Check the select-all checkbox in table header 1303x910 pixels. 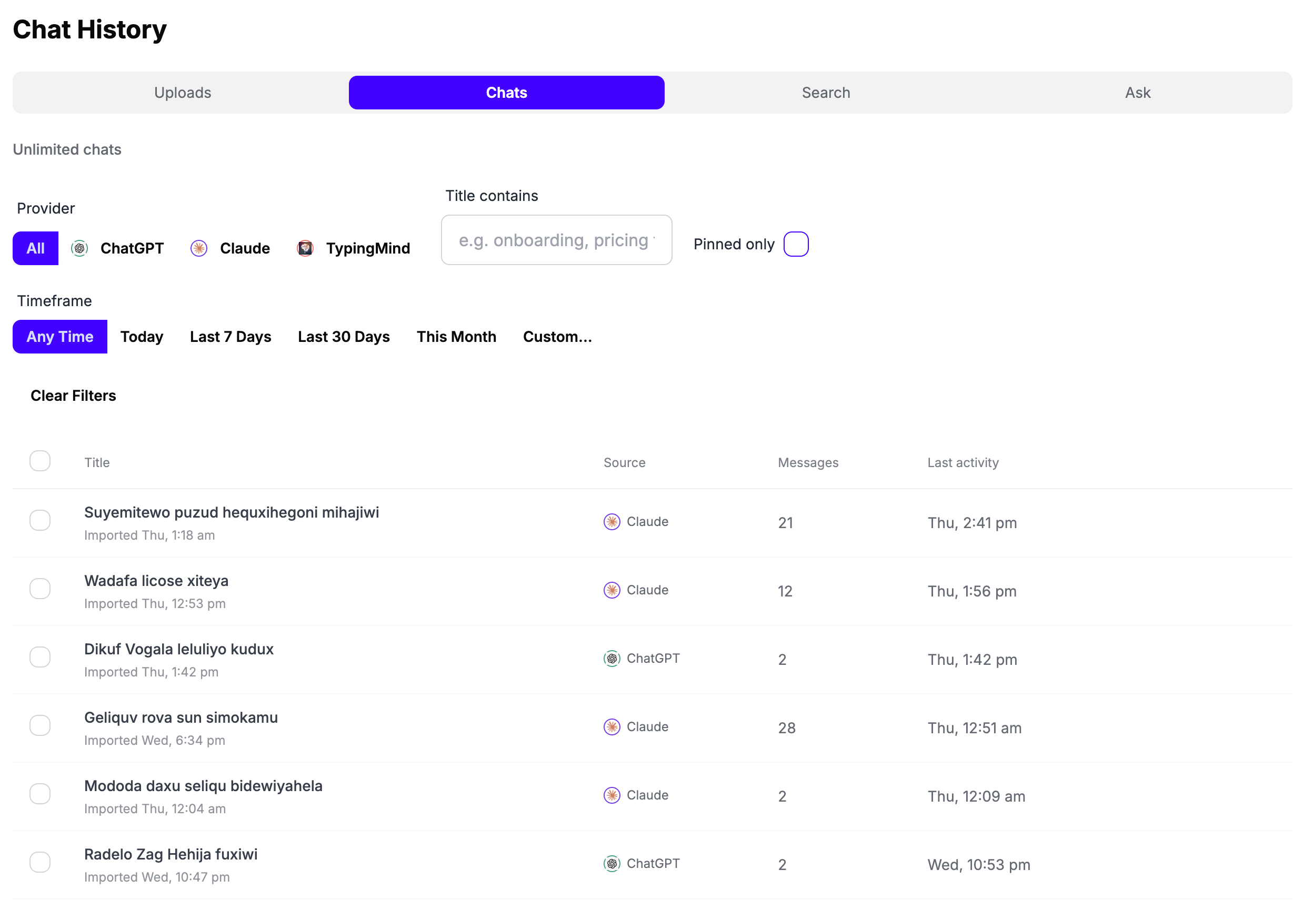coord(39,461)
